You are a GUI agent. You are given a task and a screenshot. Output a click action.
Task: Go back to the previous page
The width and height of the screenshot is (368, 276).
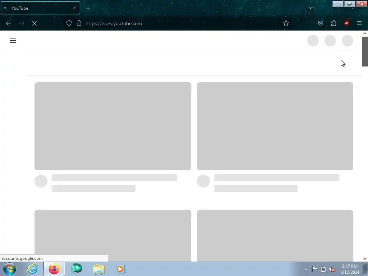[9, 23]
